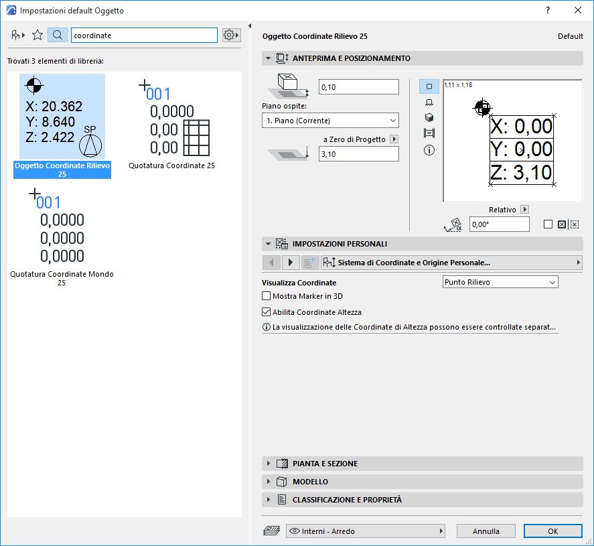Click the object height icon
The image size is (594, 546).
pos(289,87)
